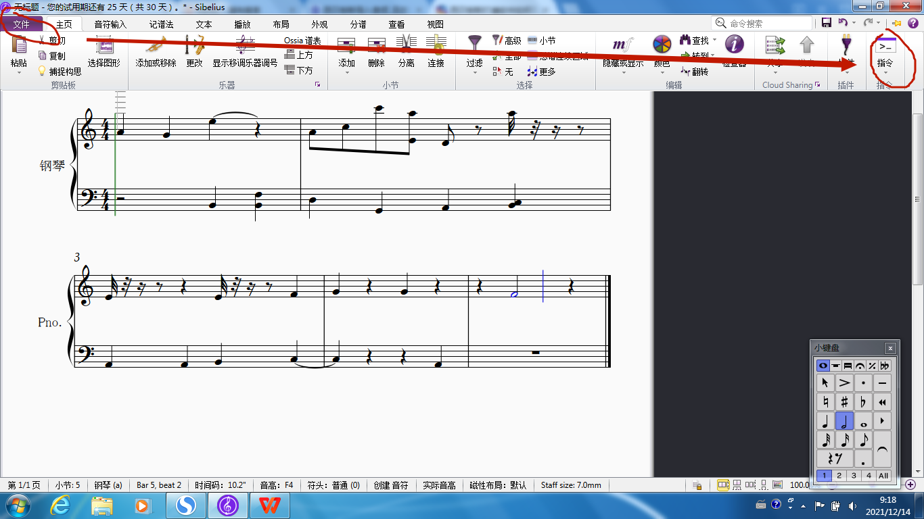
Task: Select whole note on keypad
Action: tap(863, 422)
